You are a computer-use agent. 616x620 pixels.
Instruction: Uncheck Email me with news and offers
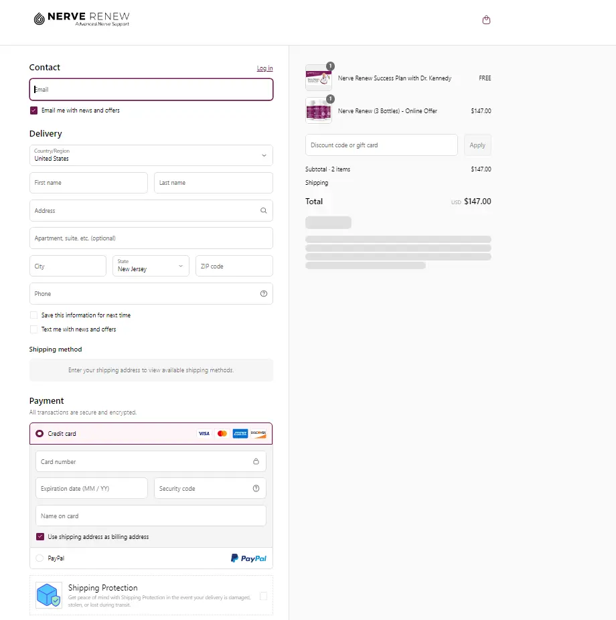[x=33, y=110]
